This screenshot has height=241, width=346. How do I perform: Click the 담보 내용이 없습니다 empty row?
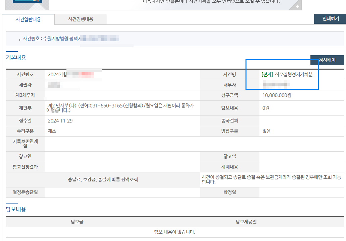click(175, 232)
